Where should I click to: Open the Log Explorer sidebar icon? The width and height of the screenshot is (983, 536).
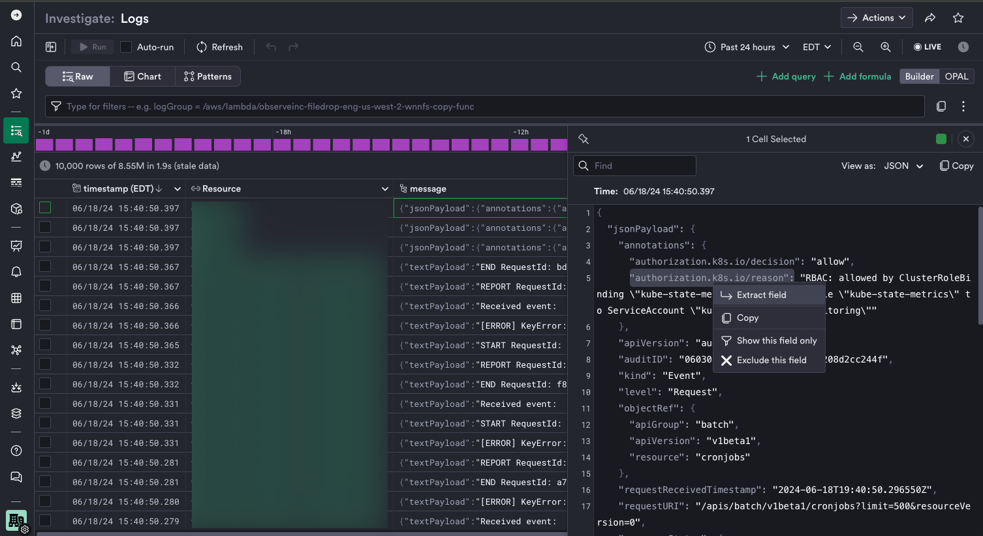(16, 130)
